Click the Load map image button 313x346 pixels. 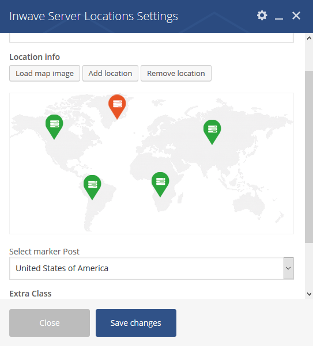coord(44,73)
